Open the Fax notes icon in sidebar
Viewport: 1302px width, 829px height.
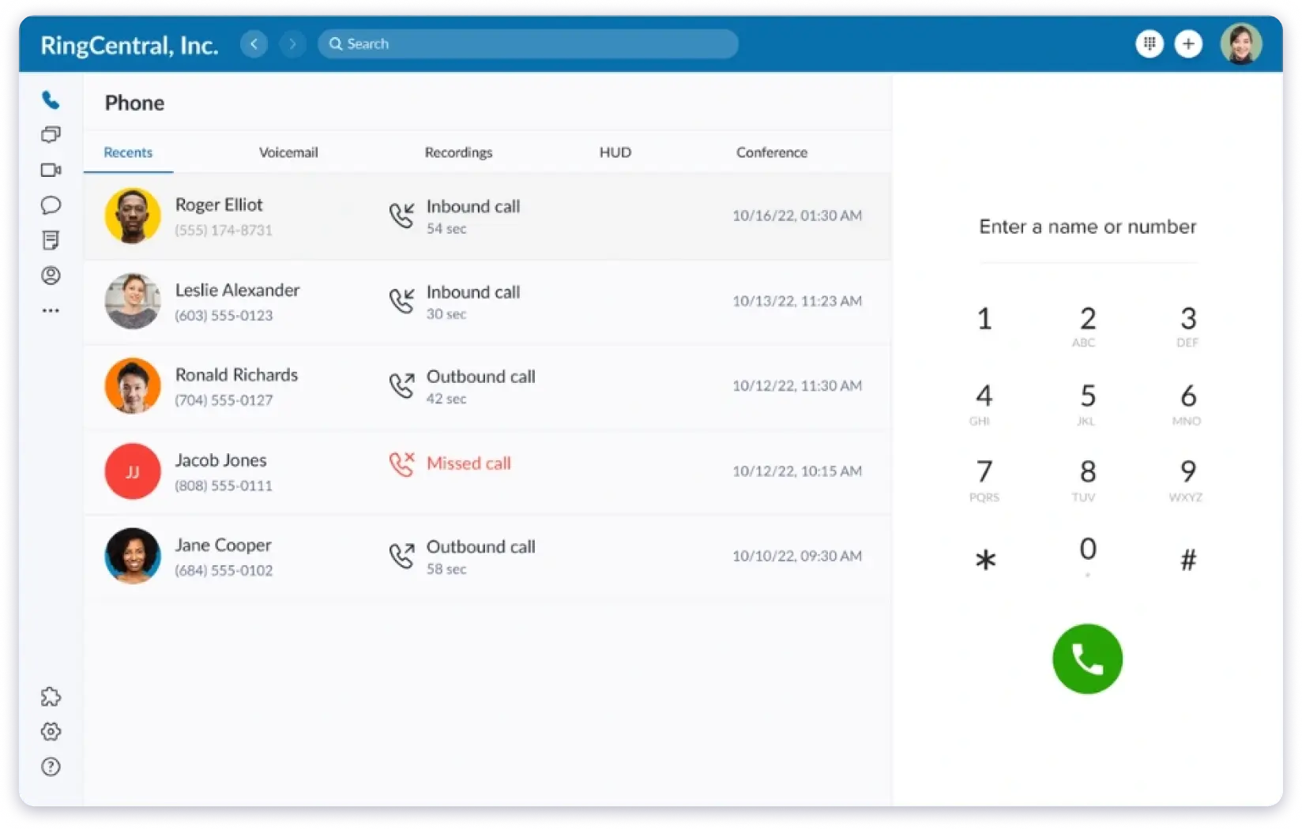[51, 240]
